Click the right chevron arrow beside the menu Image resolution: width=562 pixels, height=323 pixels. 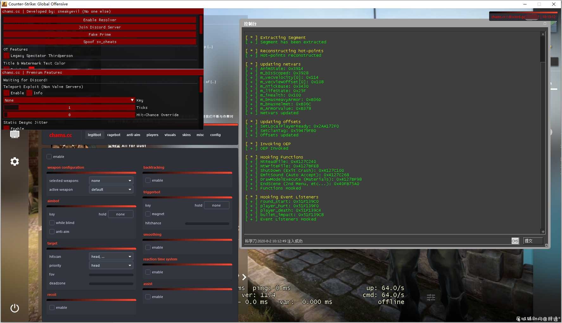[244, 277]
